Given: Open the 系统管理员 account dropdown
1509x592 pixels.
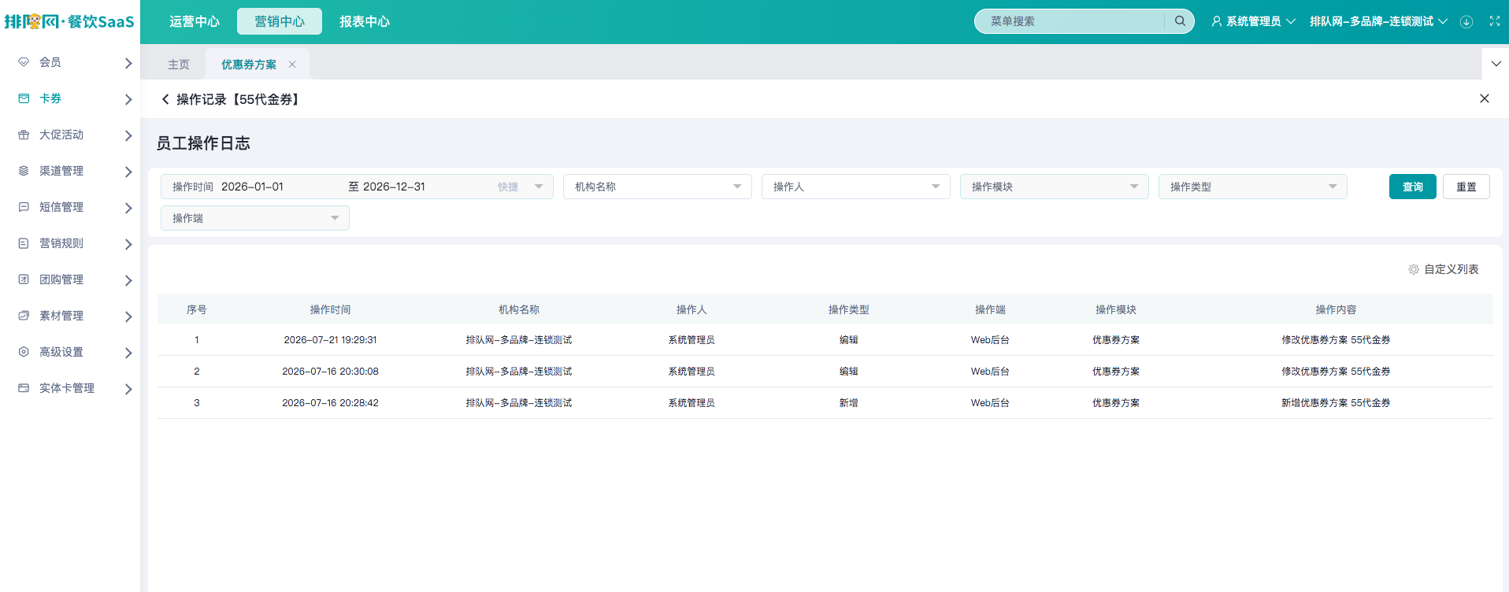Looking at the screenshot, I should (x=1253, y=21).
